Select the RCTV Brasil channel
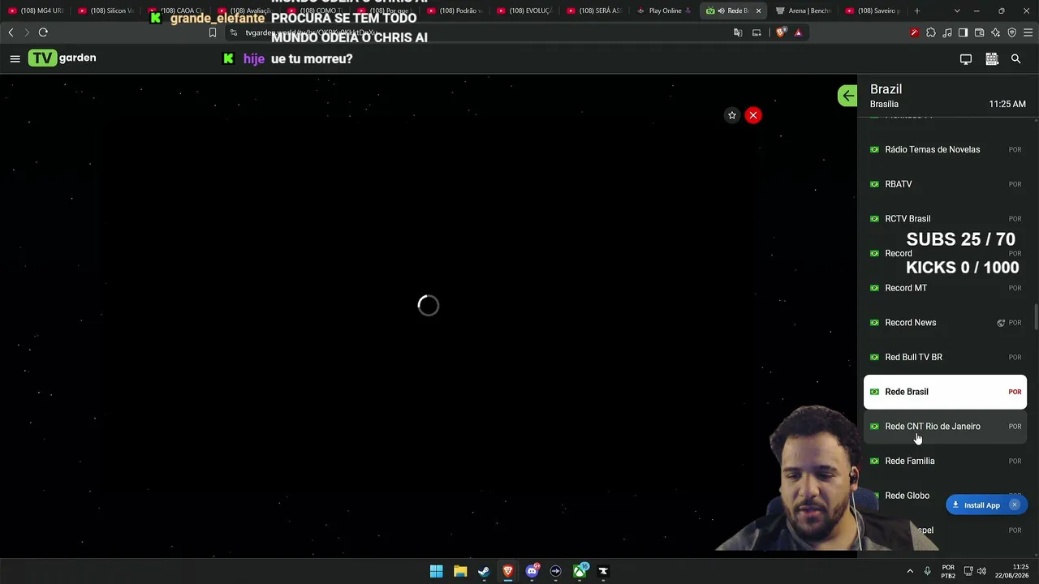Image resolution: width=1039 pixels, height=584 pixels. pyautogui.click(x=945, y=219)
